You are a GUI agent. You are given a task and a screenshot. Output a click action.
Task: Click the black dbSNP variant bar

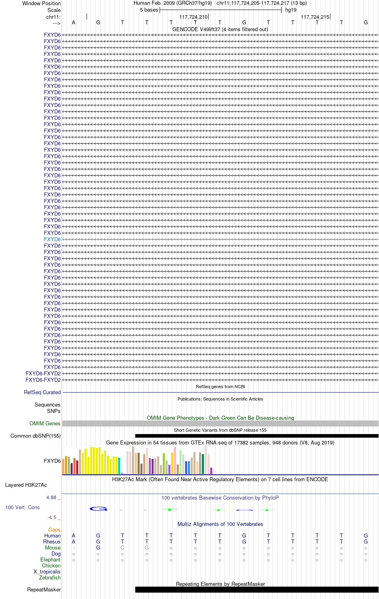coord(257,436)
